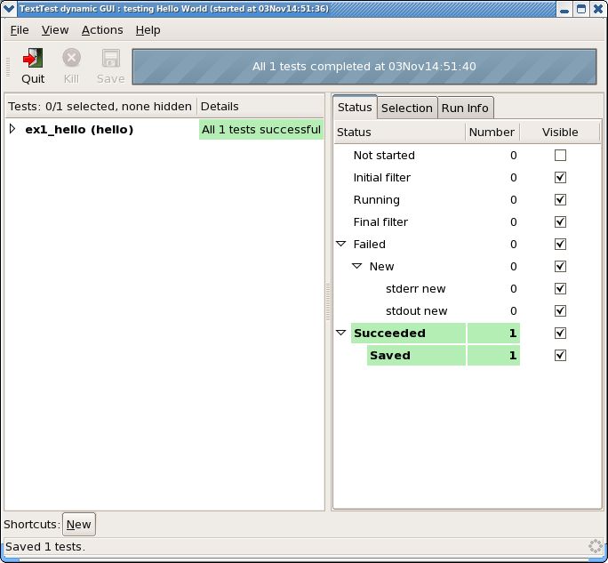Viewport: 608px width, 563px height.
Task: Close the TextTest window
Action: (x=598, y=9)
